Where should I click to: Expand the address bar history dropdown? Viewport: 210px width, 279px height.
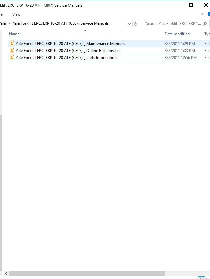tap(129, 24)
